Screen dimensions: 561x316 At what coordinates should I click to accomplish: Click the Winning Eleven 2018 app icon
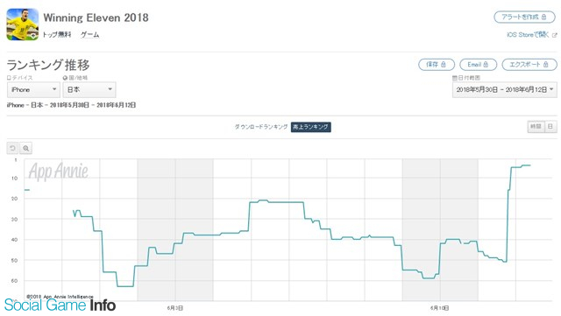23,25
